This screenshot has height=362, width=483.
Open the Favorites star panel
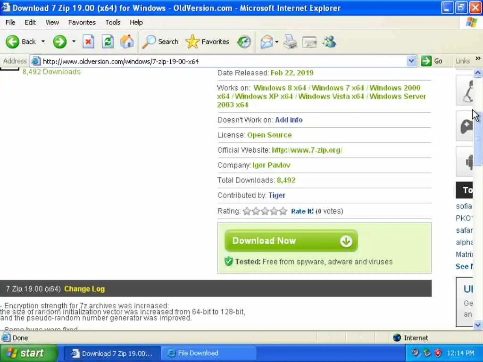[208, 41]
